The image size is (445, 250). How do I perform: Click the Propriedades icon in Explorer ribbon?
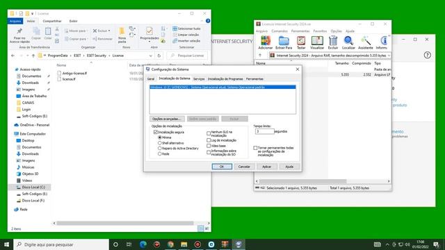(149, 31)
